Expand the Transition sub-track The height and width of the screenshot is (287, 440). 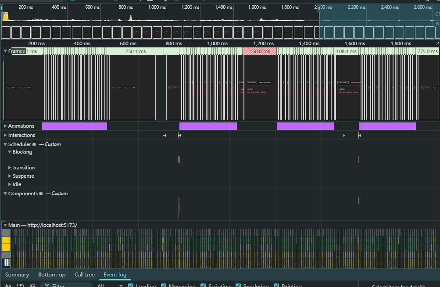[10, 168]
